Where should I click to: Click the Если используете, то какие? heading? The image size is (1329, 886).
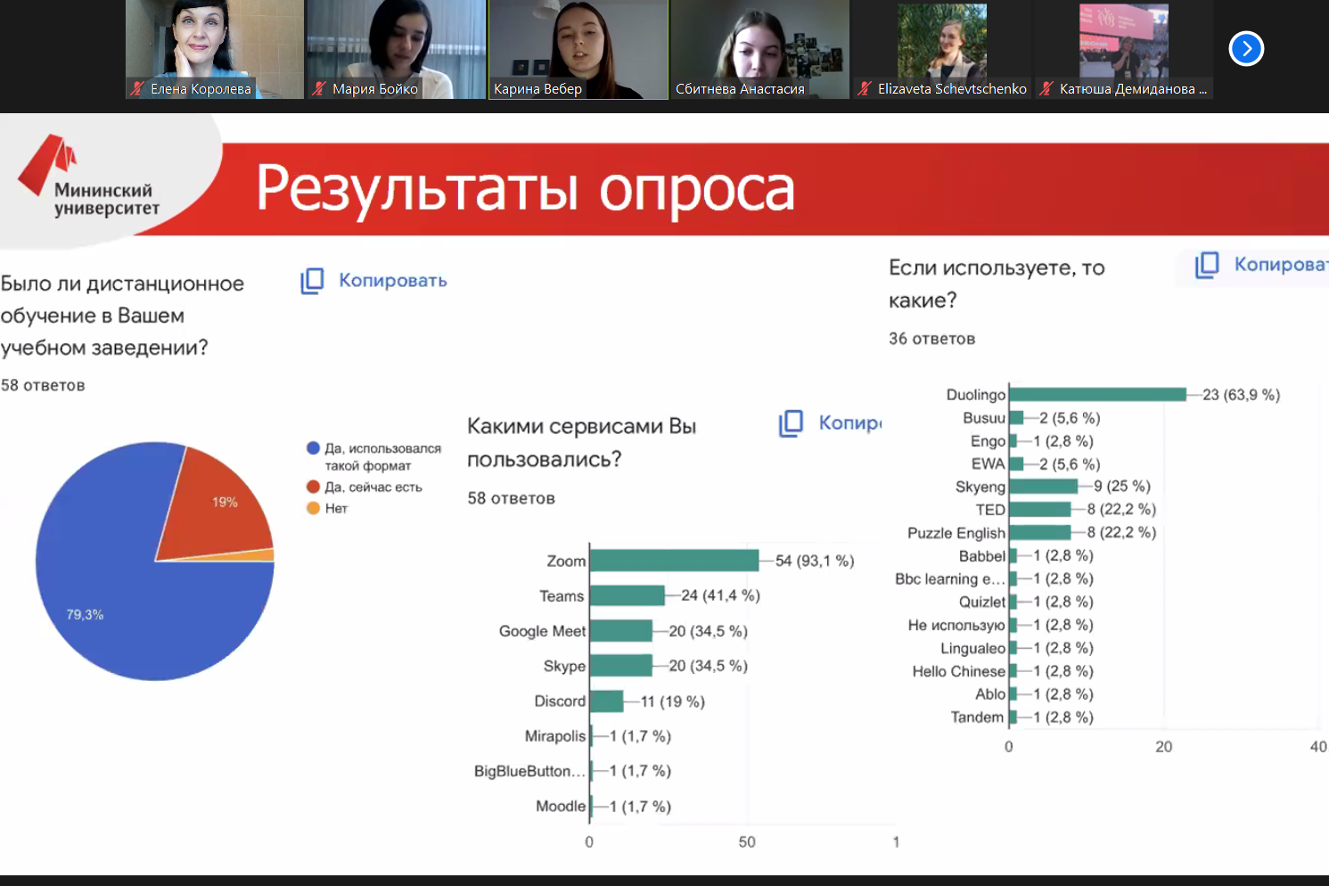pyautogui.click(x=997, y=283)
